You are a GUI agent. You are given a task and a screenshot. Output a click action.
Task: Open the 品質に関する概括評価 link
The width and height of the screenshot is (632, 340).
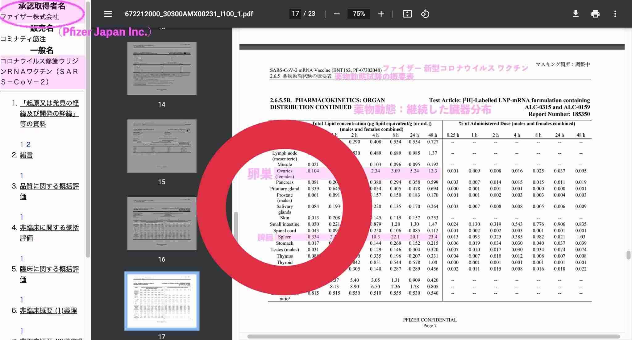click(x=49, y=191)
